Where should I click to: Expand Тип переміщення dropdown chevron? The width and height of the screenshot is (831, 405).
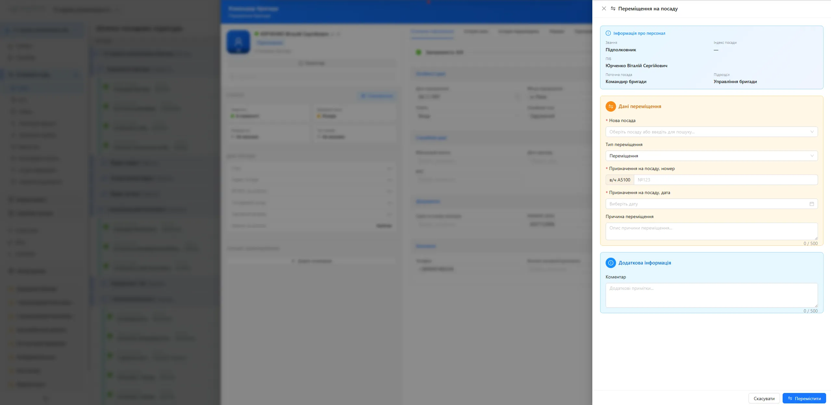(812, 156)
